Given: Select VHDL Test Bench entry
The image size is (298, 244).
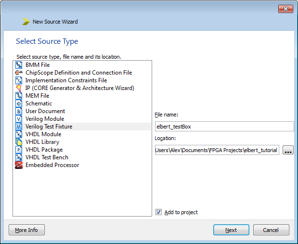Looking at the screenshot, I should pyautogui.click(x=47, y=157).
